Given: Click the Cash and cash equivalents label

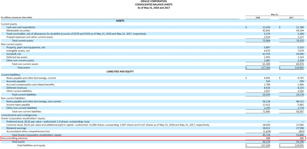Looking at the screenshot, I should (21, 27).
